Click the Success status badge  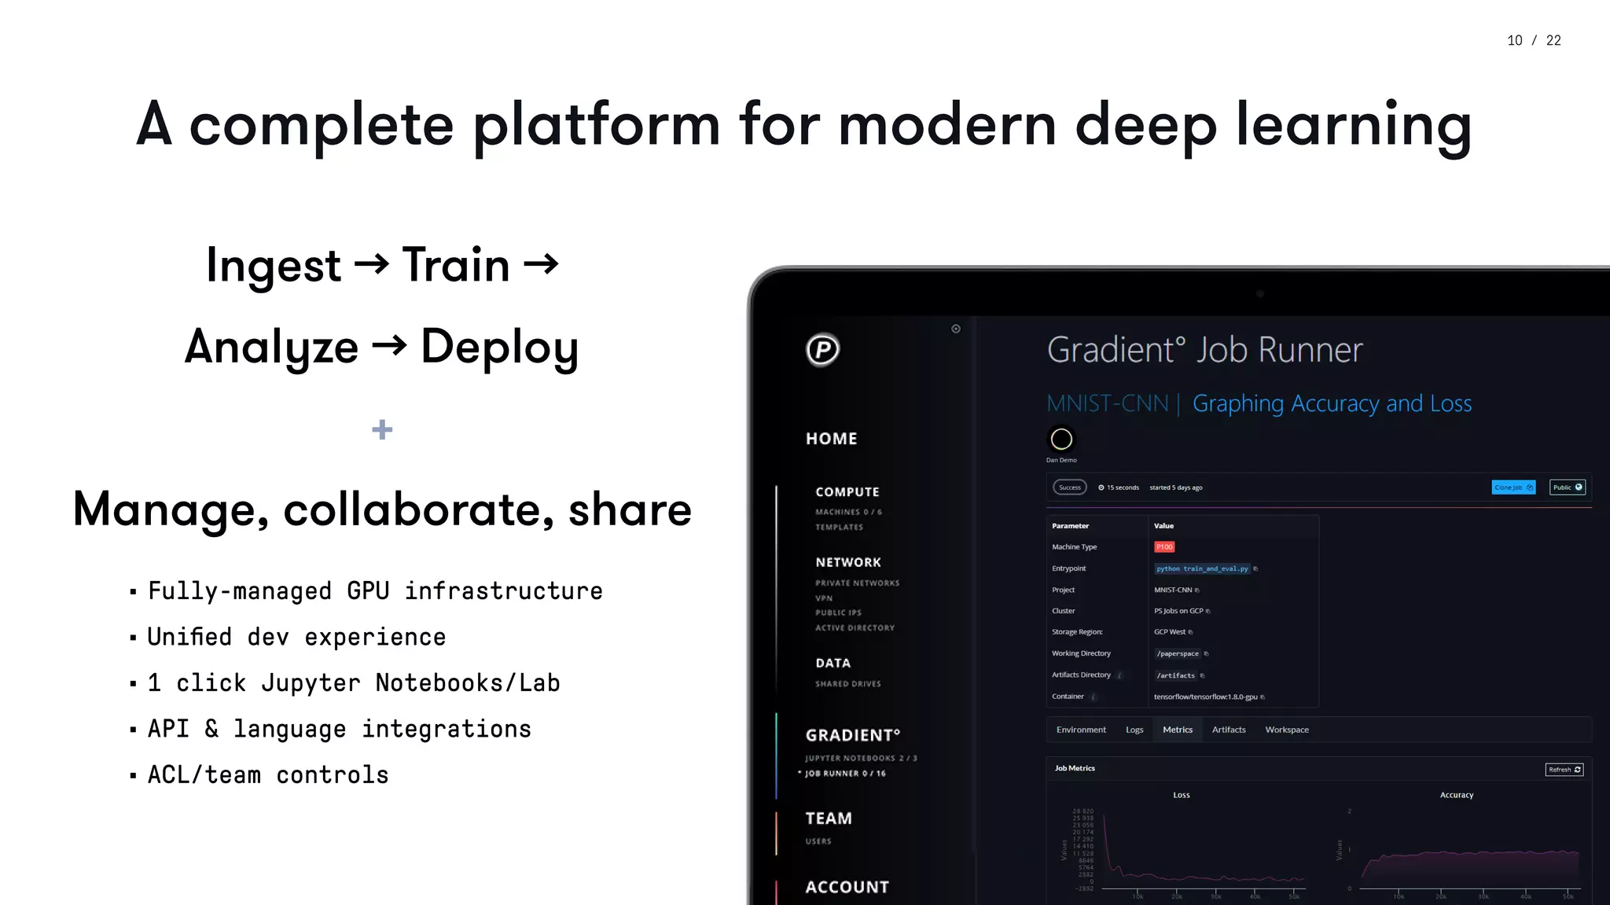coord(1070,487)
